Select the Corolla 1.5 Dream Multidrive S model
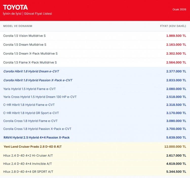Image resolution: width=190 pixels, height=178 pixels. point(25,45)
